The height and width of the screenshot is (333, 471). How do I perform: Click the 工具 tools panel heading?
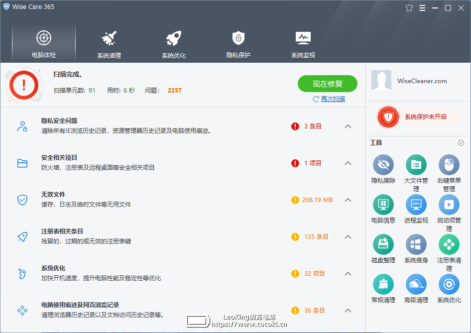[x=376, y=143]
